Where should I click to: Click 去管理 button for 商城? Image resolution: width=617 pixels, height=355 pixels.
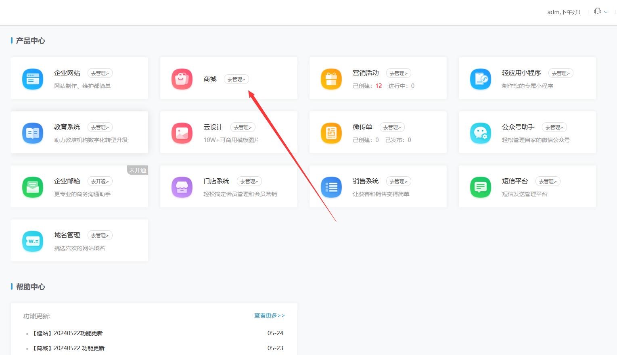pos(236,79)
